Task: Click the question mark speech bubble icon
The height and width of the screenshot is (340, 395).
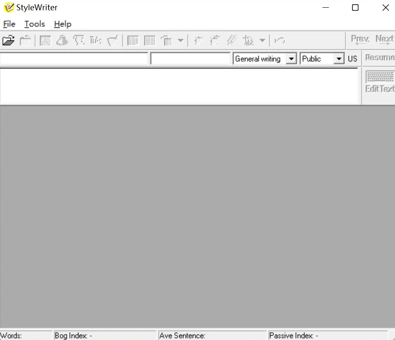Action: coord(79,41)
